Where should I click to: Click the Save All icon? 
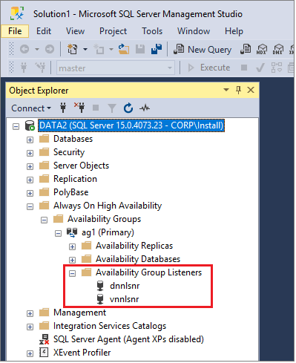[x=157, y=49]
